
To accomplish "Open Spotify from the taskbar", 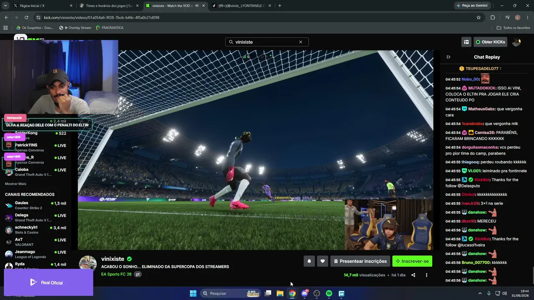I will pyautogui.click(x=329, y=293).
